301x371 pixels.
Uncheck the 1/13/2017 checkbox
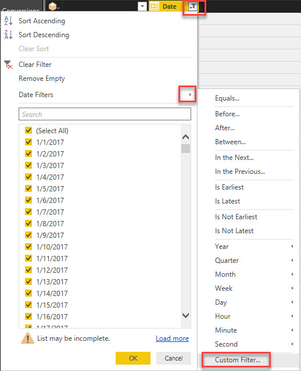coord(28,281)
